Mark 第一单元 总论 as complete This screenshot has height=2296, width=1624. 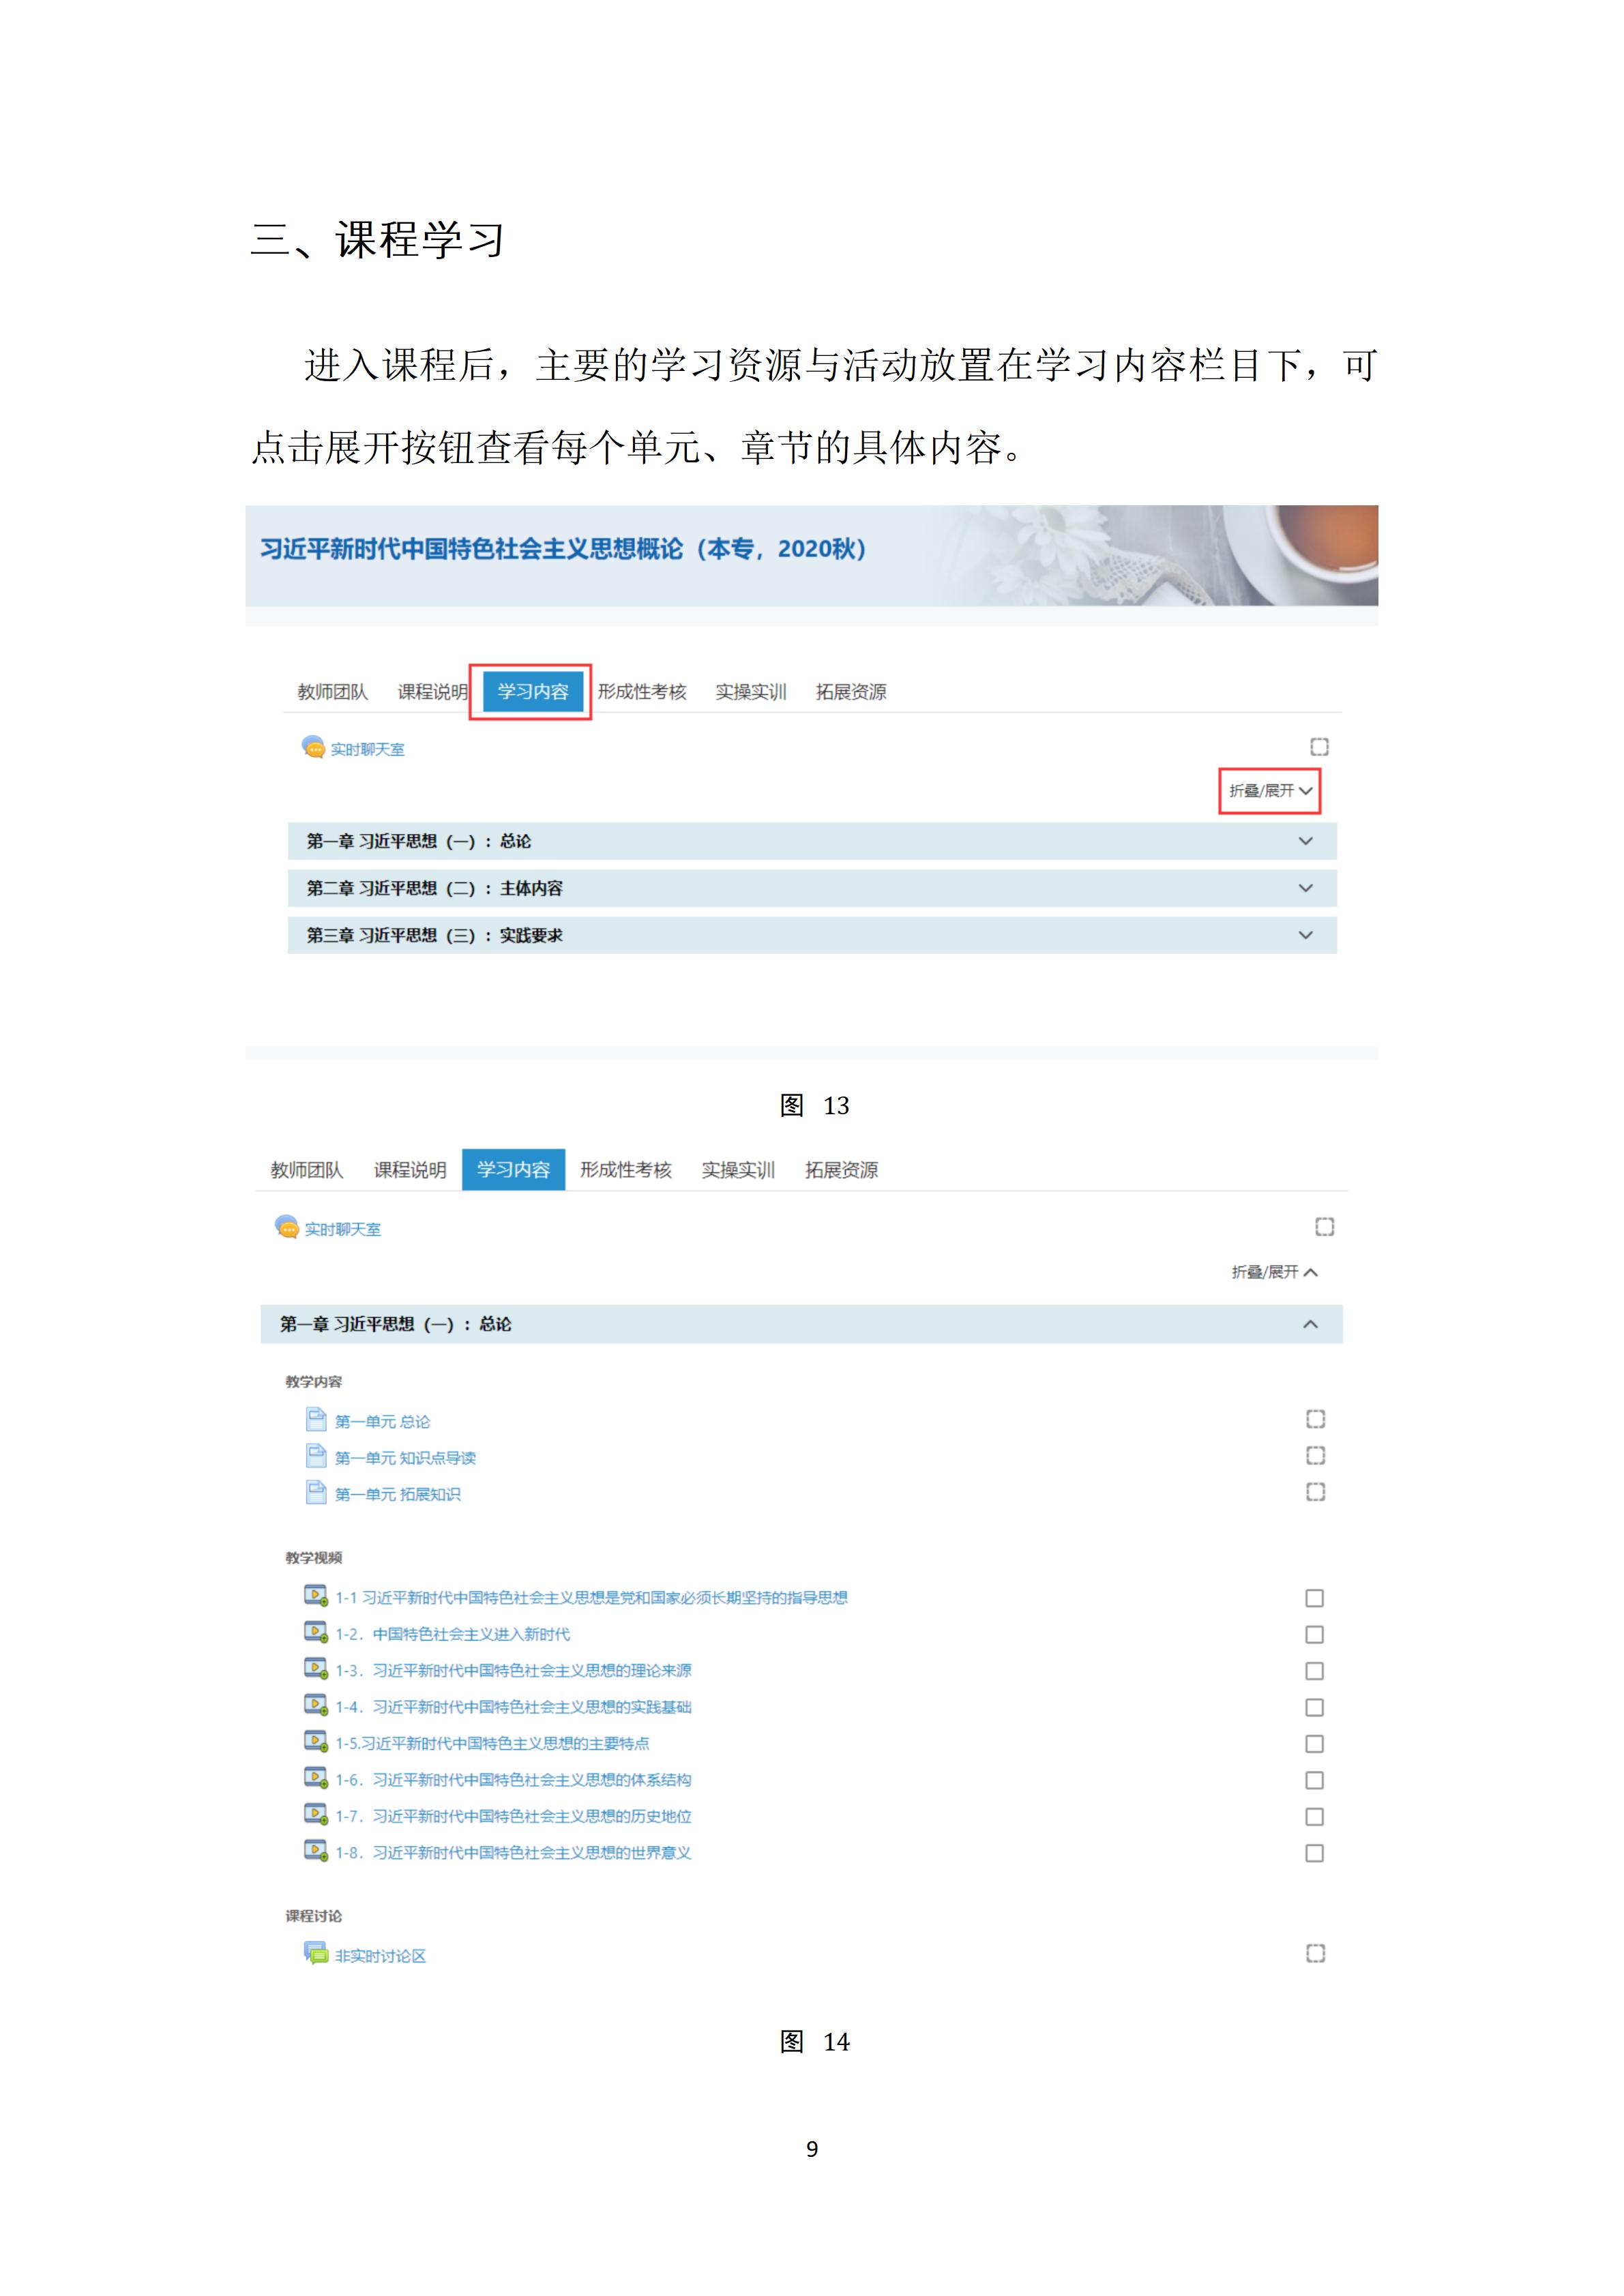(x=1316, y=1419)
